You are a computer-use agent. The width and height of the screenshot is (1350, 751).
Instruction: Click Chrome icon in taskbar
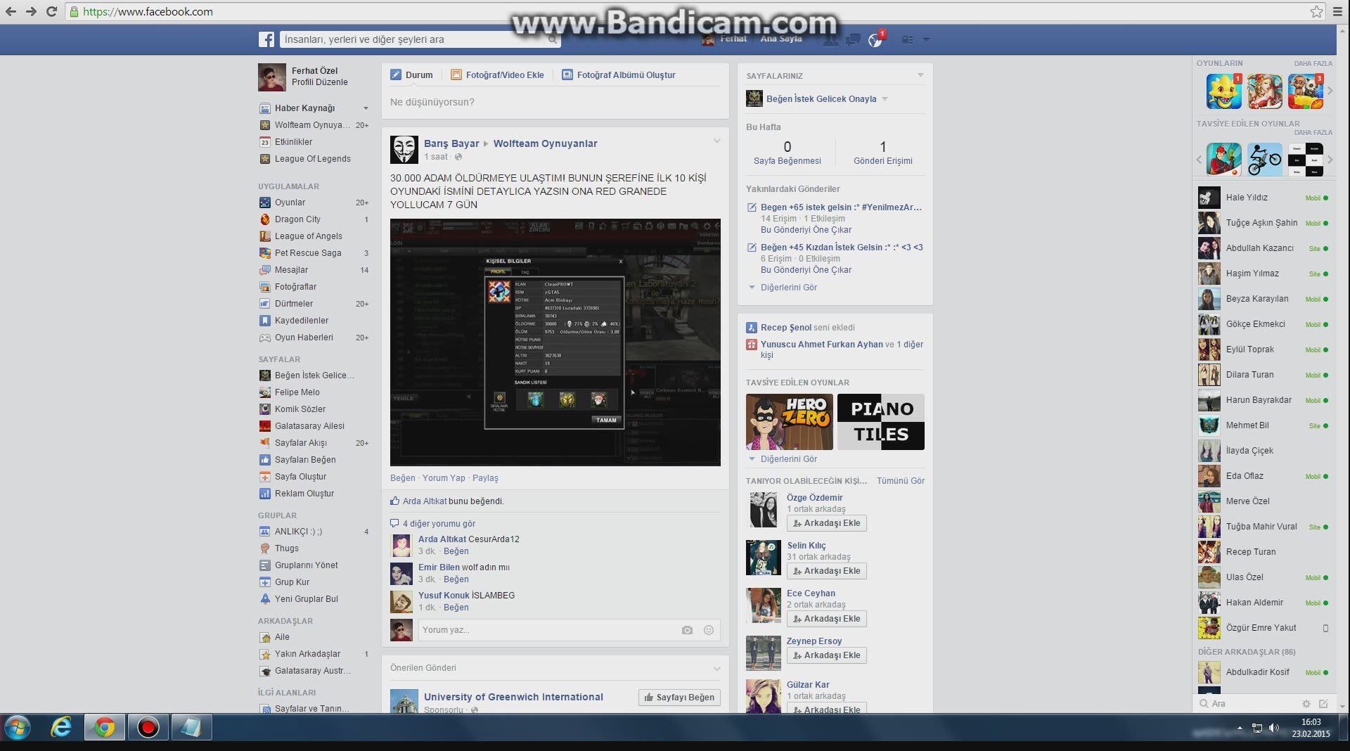[x=105, y=727]
